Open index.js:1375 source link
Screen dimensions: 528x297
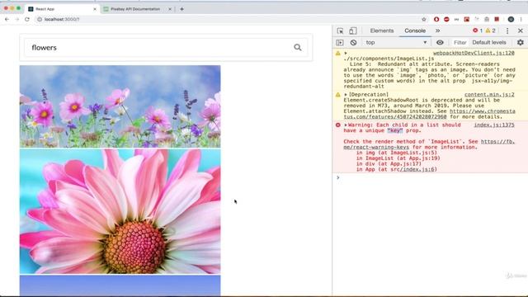click(494, 125)
